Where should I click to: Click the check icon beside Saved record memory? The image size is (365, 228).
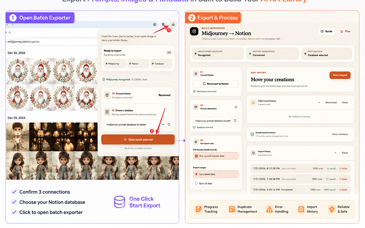click(x=252, y=134)
